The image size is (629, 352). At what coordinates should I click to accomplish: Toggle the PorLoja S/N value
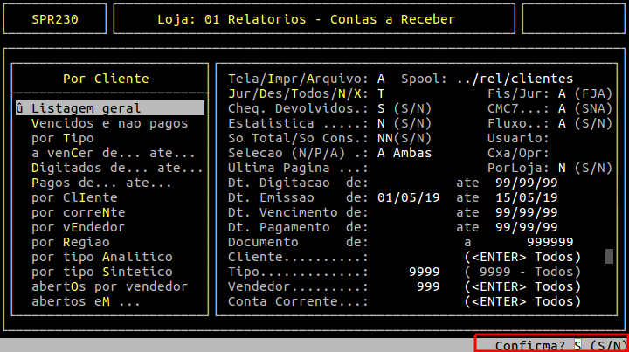562,168
